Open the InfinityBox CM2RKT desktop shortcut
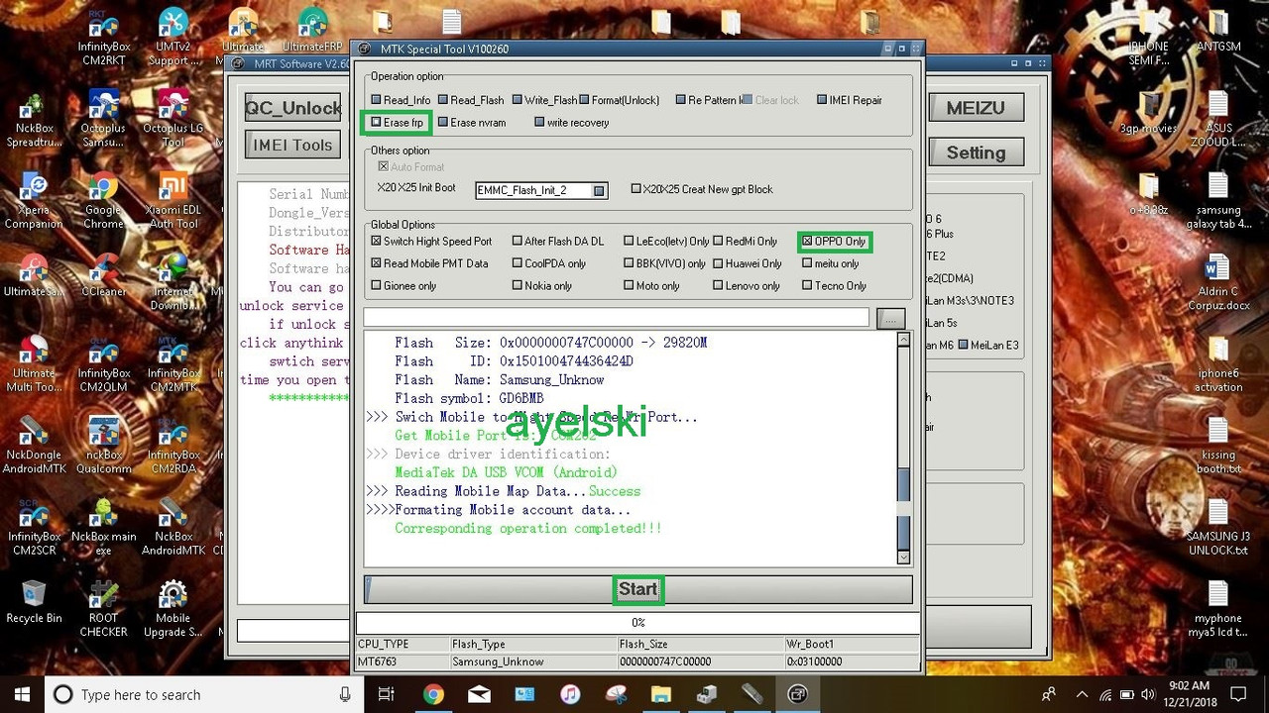 click(x=104, y=38)
